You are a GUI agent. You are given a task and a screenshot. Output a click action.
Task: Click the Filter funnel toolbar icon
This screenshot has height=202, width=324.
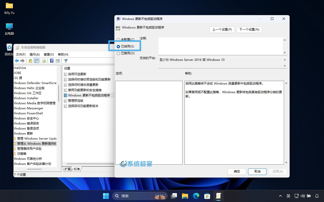tap(66, 61)
